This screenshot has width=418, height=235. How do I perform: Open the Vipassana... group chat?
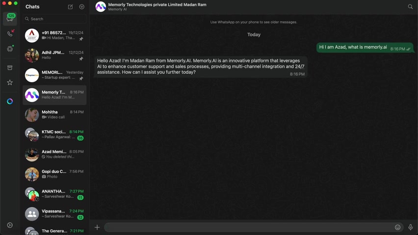click(x=54, y=214)
